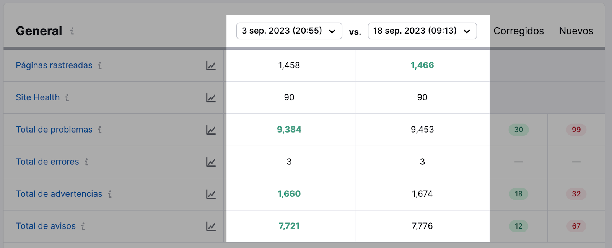Open the Total de errores link
The image size is (612, 248).
pyautogui.click(x=47, y=162)
